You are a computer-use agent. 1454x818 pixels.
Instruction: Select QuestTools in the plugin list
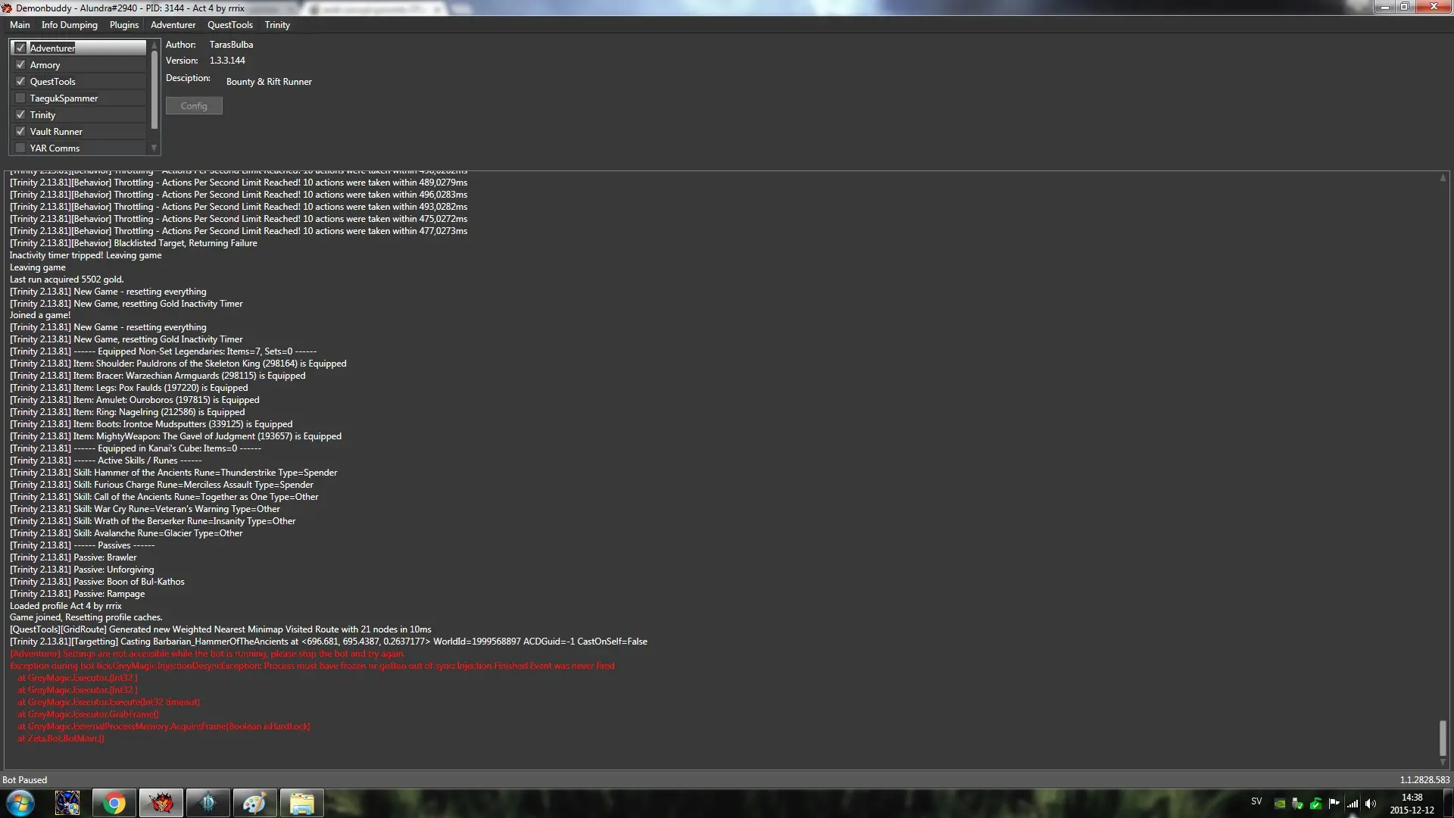pos(79,81)
